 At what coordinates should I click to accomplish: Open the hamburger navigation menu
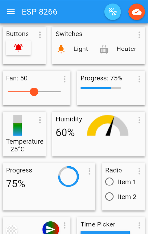coord(11,12)
